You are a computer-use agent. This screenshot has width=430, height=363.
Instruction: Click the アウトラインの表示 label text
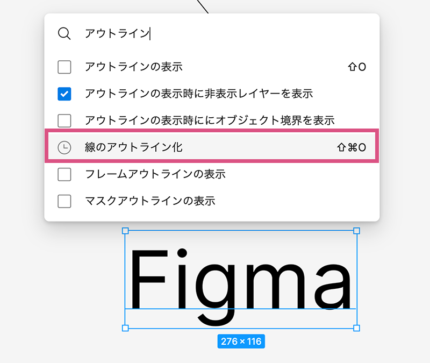click(x=134, y=67)
